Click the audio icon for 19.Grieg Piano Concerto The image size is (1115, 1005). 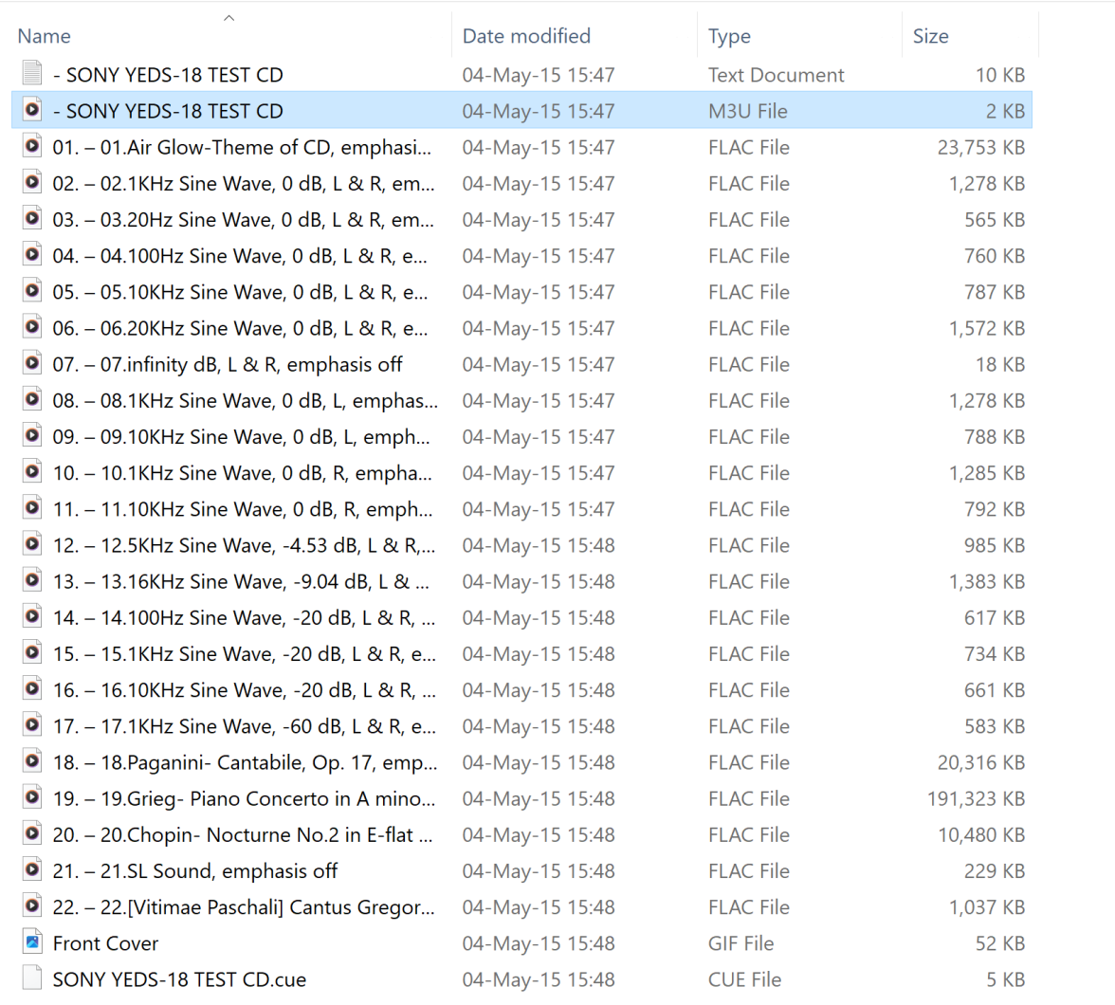[x=32, y=796]
